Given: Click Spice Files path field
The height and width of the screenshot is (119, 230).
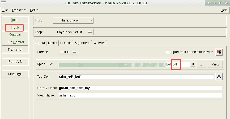Looking at the screenshot, I should pyautogui.click(x=125, y=64).
